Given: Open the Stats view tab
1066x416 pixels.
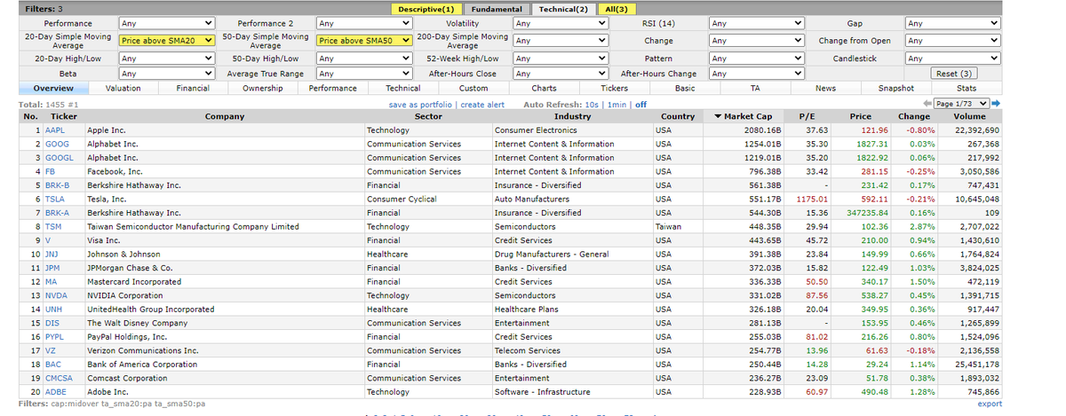Looking at the screenshot, I should tap(967, 89).
